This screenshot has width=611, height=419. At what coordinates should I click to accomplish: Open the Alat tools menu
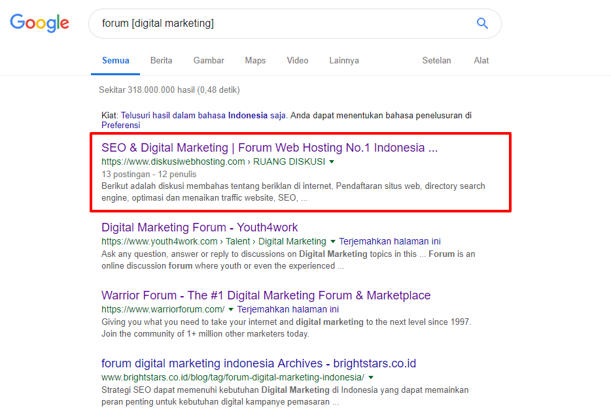pyautogui.click(x=481, y=60)
